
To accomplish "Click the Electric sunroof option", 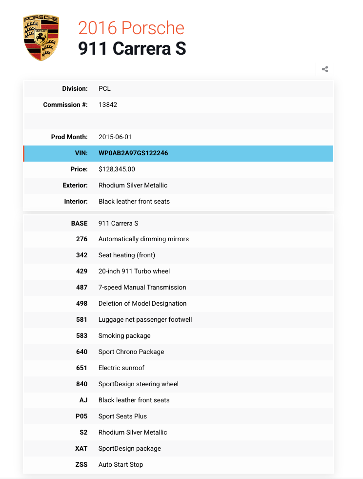I will click(121, 368).
